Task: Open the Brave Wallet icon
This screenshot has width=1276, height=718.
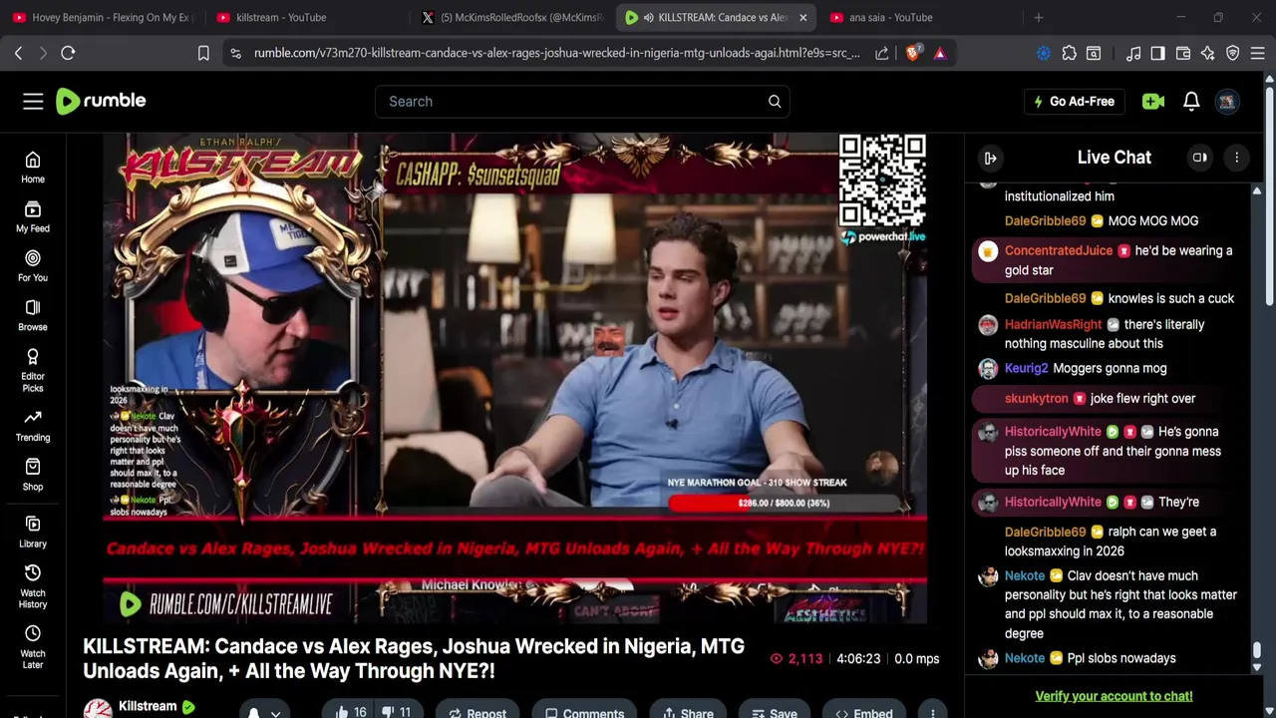Action: 1183,53
